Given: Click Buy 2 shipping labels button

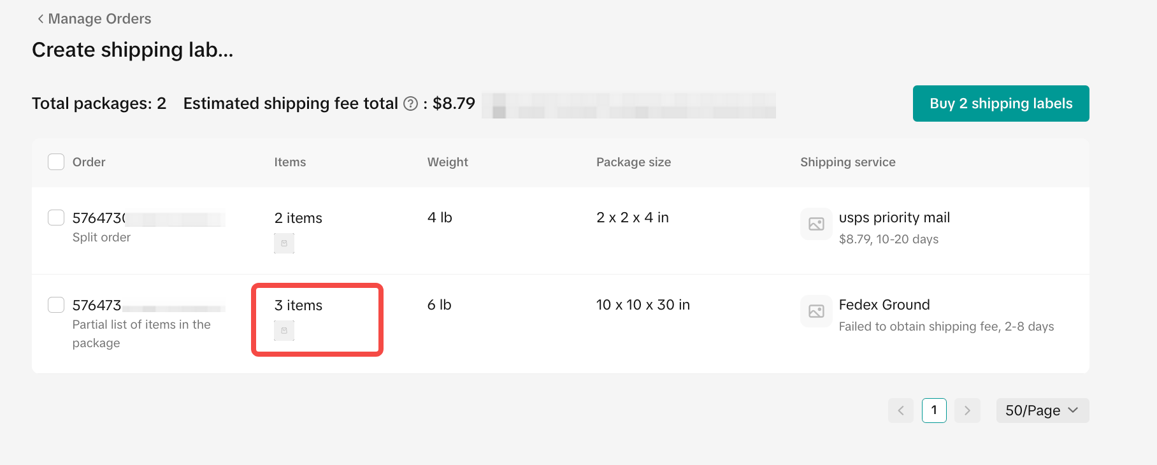Looking at the screenshot, I should [1000, 104].
